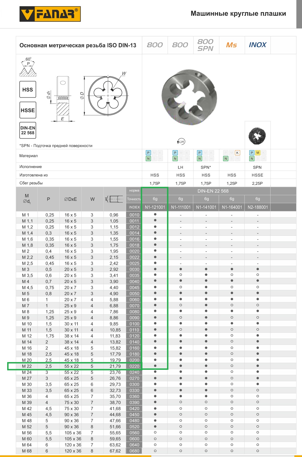Click index code N1-141001
Screen dimensions: 302x457
click(206, 207)
